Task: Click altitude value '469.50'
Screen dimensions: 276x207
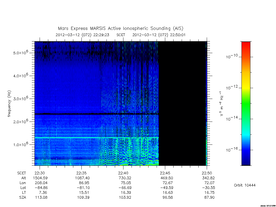Action: (x=167, y=178)
